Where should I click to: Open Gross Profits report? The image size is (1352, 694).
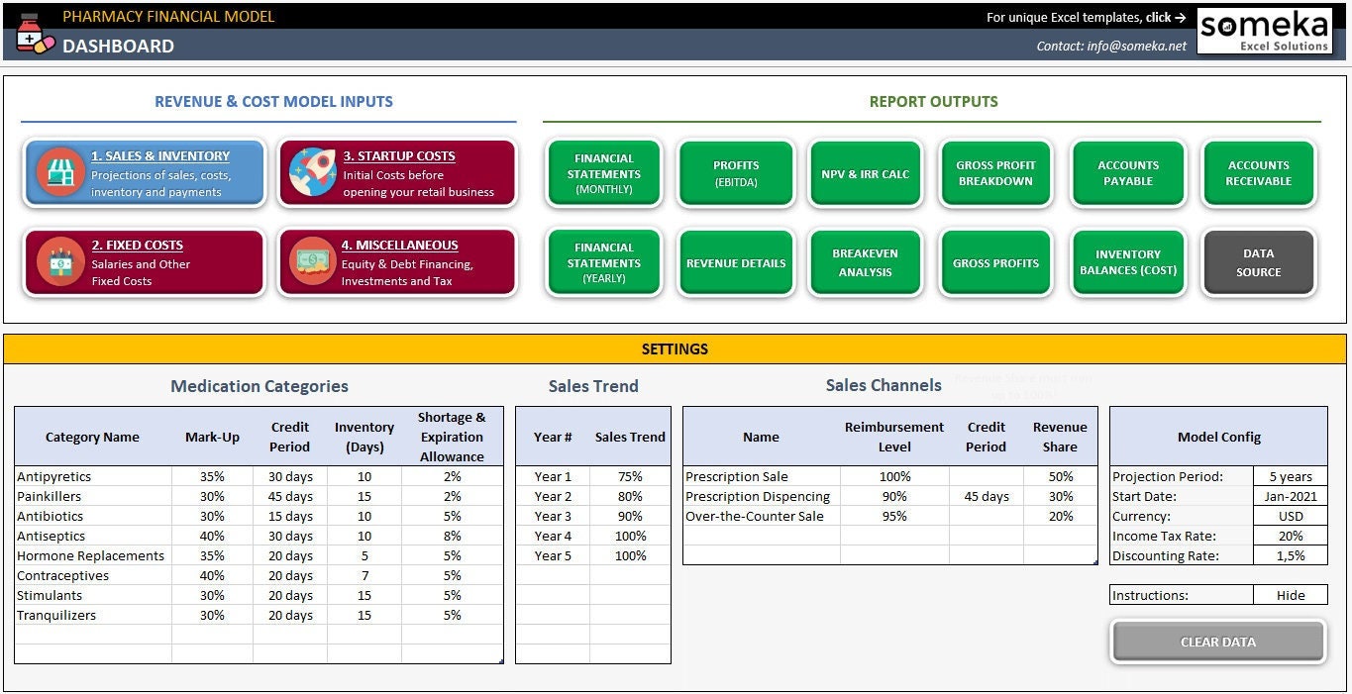click(x=995, y=262)
